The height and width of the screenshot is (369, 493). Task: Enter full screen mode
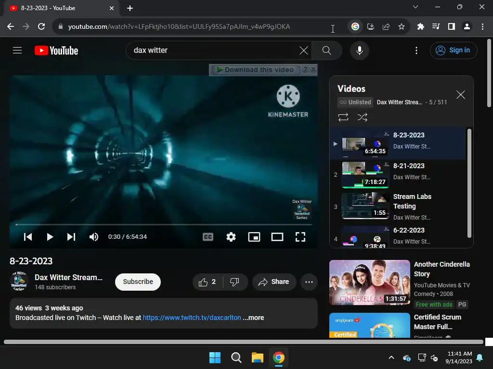point(300,237)
